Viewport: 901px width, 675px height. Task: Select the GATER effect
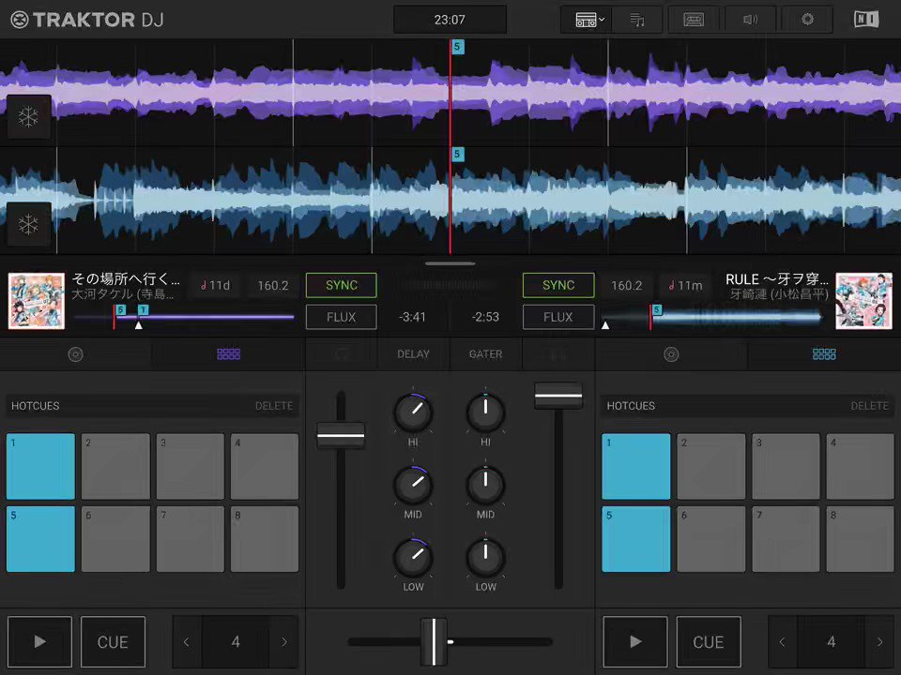[485, 354]
